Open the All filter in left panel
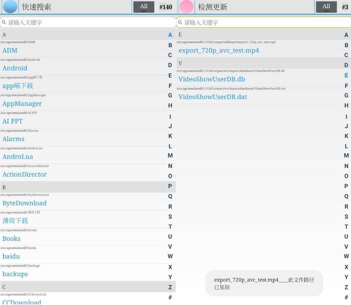 click(144, 7)
